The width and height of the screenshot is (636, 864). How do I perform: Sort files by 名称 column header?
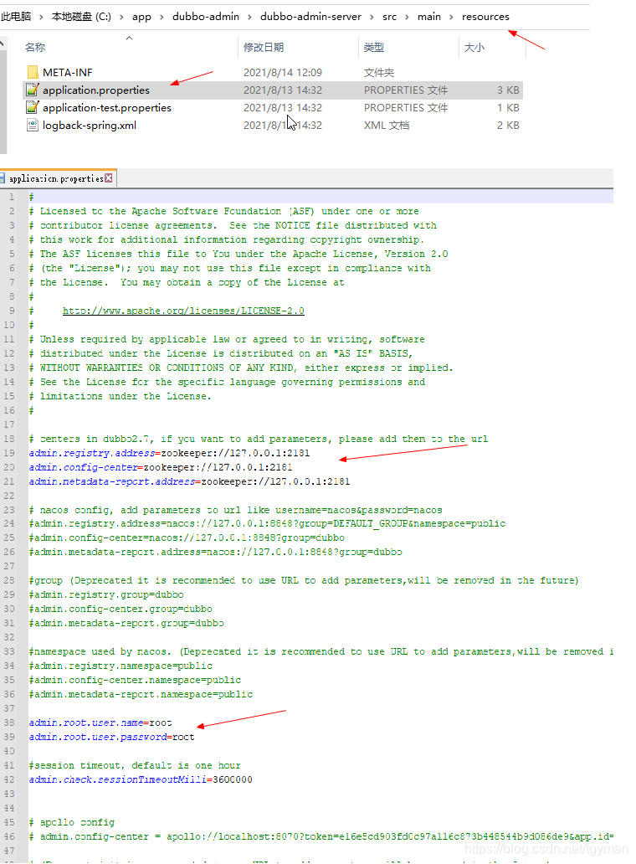(35, 48)
